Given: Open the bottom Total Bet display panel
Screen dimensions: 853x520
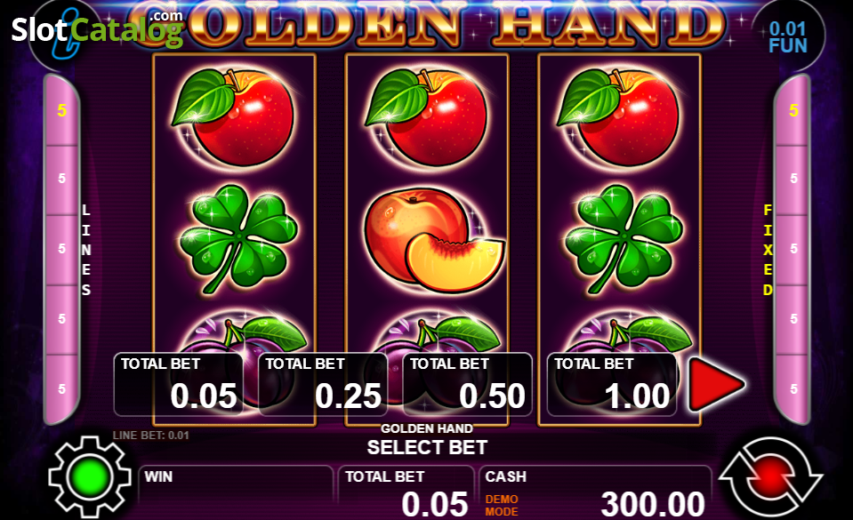Looking at the screenshot, I should [406, 492].
